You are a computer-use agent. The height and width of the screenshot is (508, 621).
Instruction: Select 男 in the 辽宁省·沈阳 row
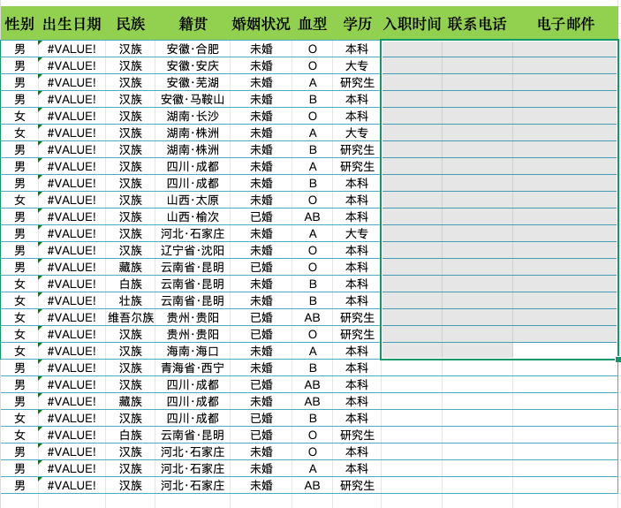click(19, 250)
